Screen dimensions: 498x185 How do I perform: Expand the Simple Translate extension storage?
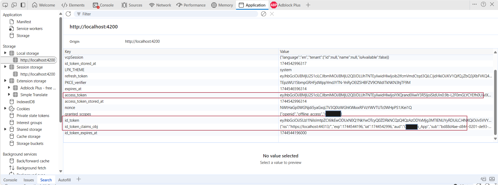9,95
